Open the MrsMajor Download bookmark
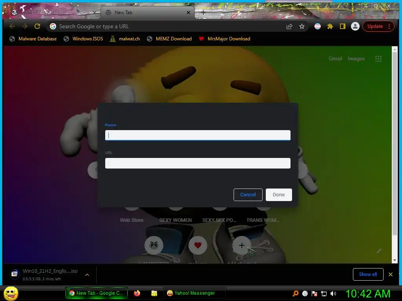This screenshot has height=301, width=402. click(225, 39)
